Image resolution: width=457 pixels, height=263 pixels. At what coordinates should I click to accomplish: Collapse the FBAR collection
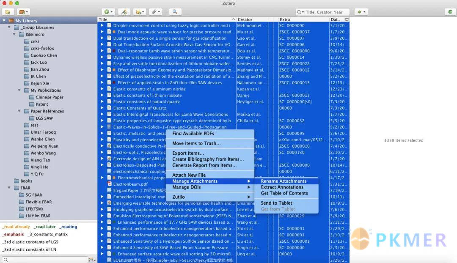tap(9, 188)
